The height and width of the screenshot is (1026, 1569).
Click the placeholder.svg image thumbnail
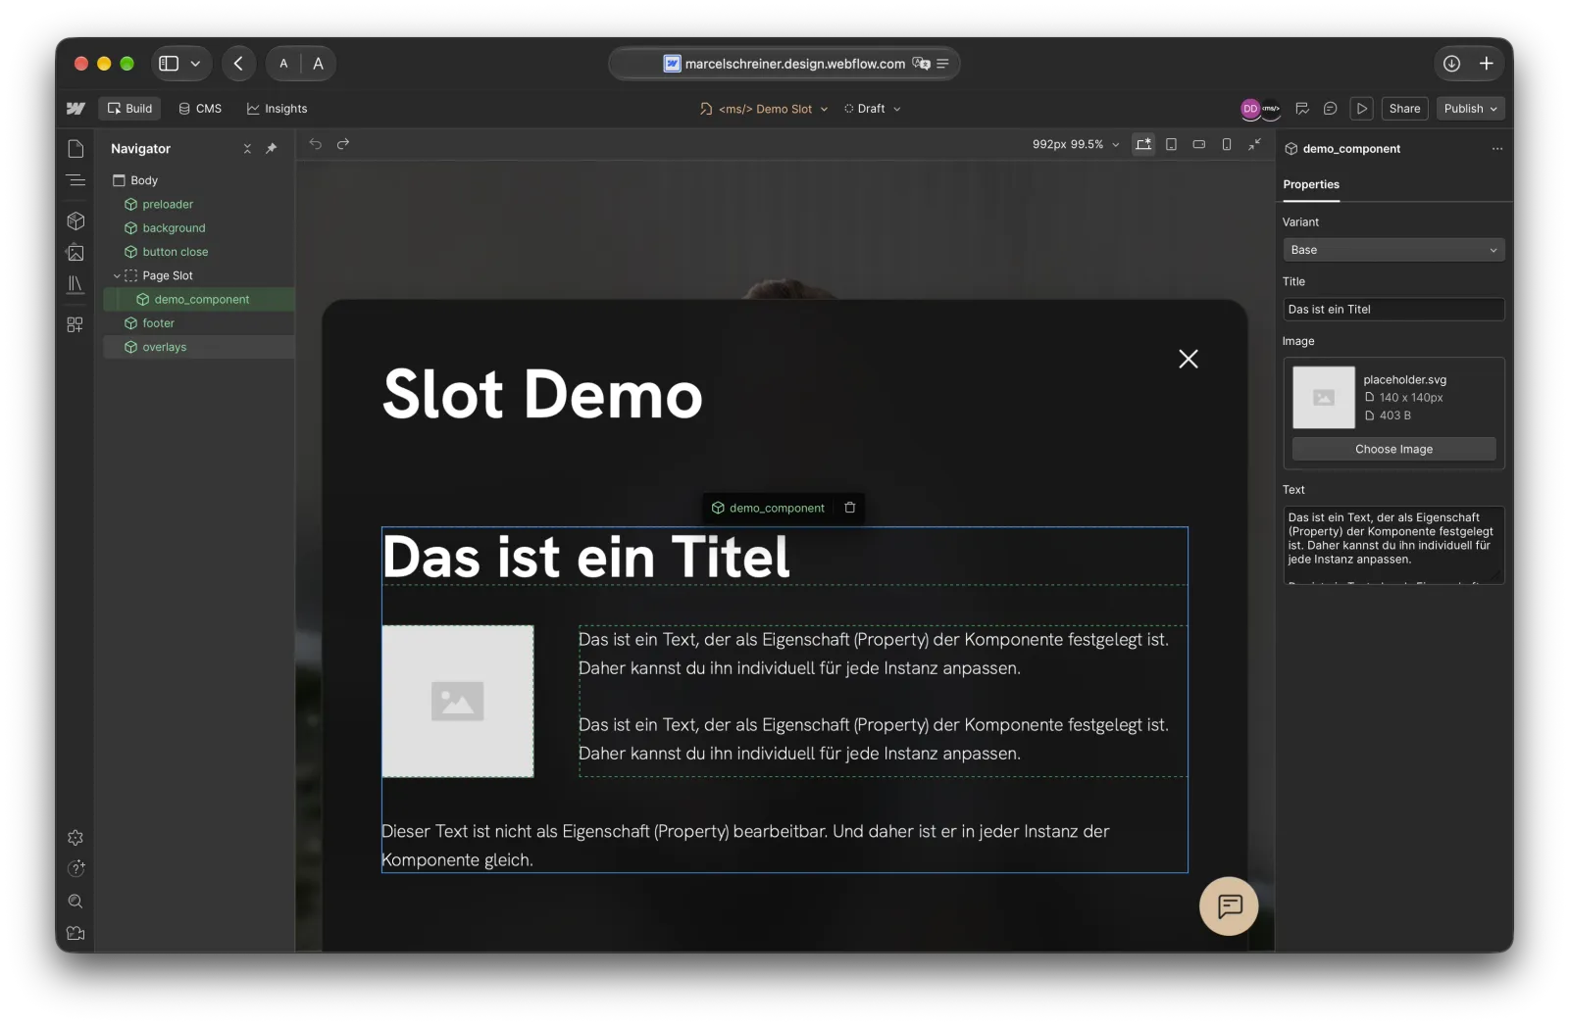click(x=1323, y=397)
